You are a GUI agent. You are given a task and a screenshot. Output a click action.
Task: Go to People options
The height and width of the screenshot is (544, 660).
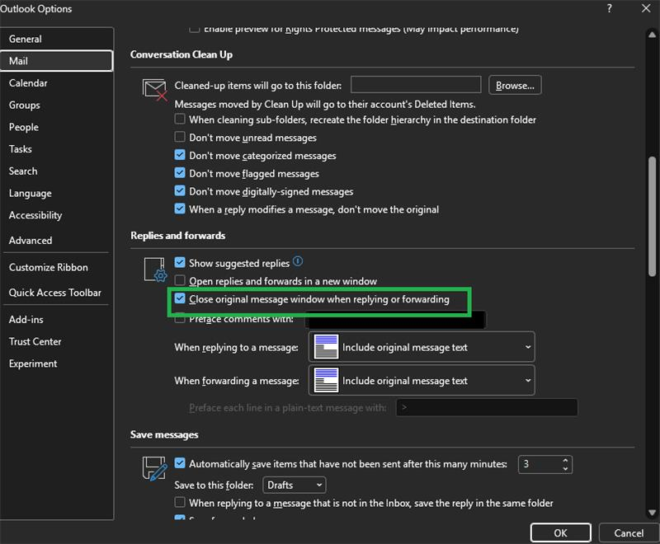tap(57, 127)
